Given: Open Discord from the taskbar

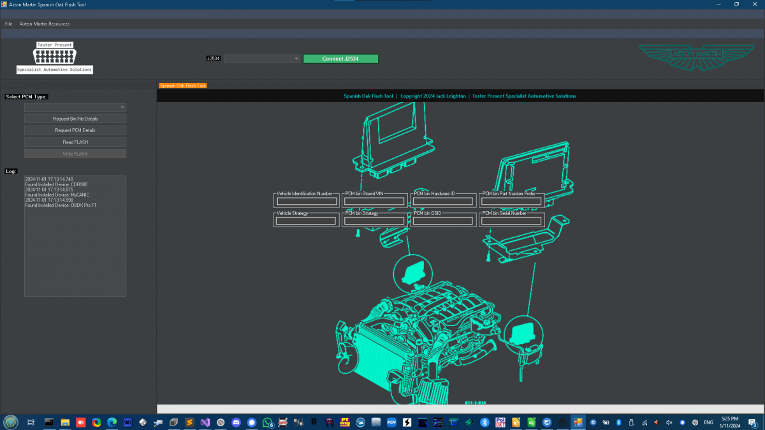Looking at the screenshot, I should 237,422.
